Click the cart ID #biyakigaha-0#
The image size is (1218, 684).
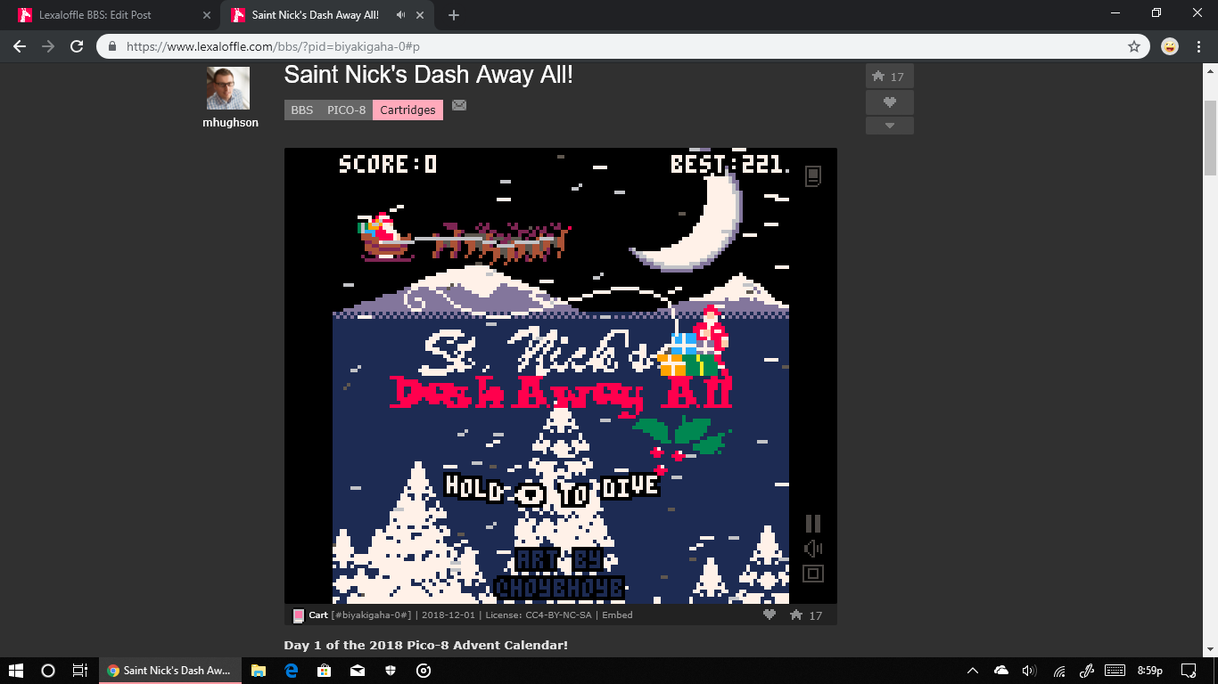click(371, 615)
